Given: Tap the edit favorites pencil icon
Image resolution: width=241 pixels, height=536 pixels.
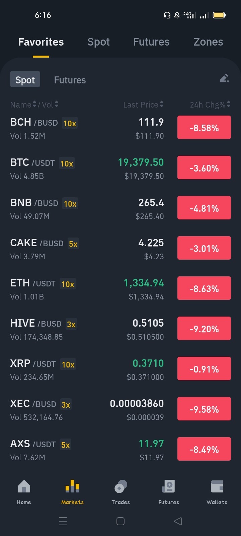Looking at the screenshot, I should coord(224,78).
